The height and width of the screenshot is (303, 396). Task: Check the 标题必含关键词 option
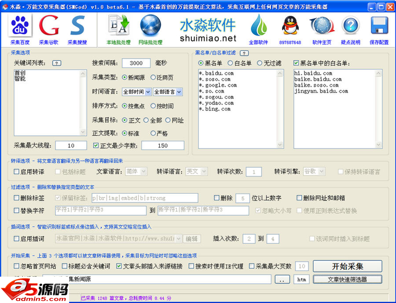click(x=65, y=266)
